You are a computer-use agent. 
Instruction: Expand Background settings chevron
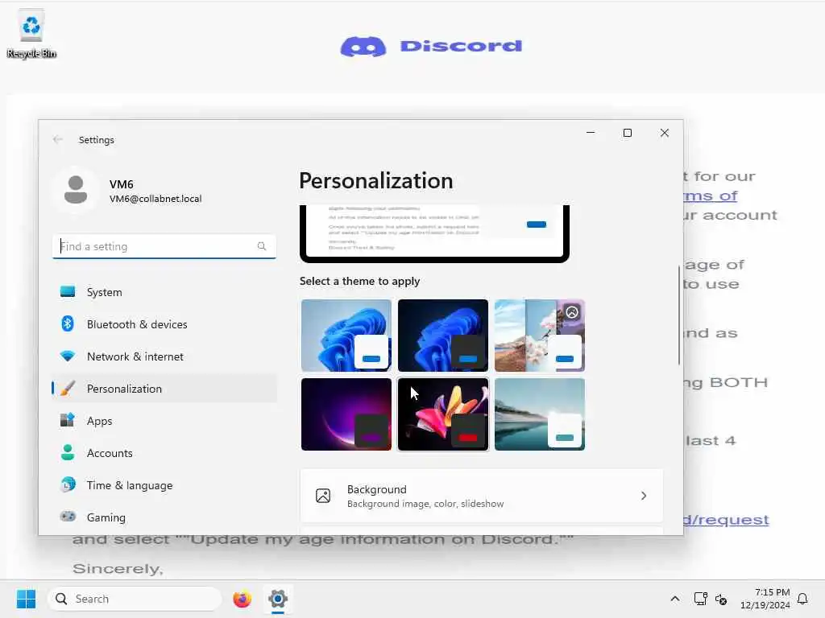tap(644, 496)
